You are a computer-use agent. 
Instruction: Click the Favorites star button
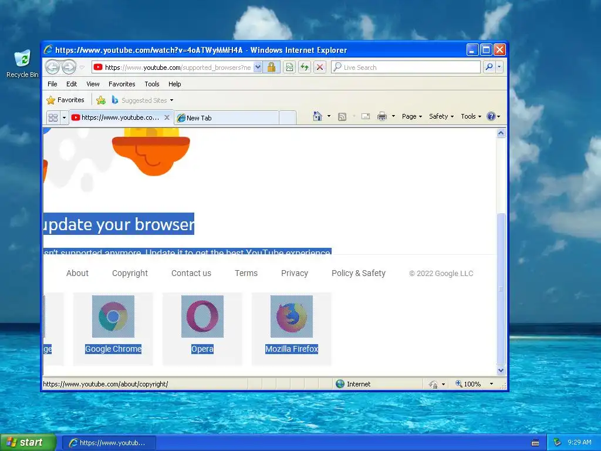pyautogui.click(x=65, y=100)
